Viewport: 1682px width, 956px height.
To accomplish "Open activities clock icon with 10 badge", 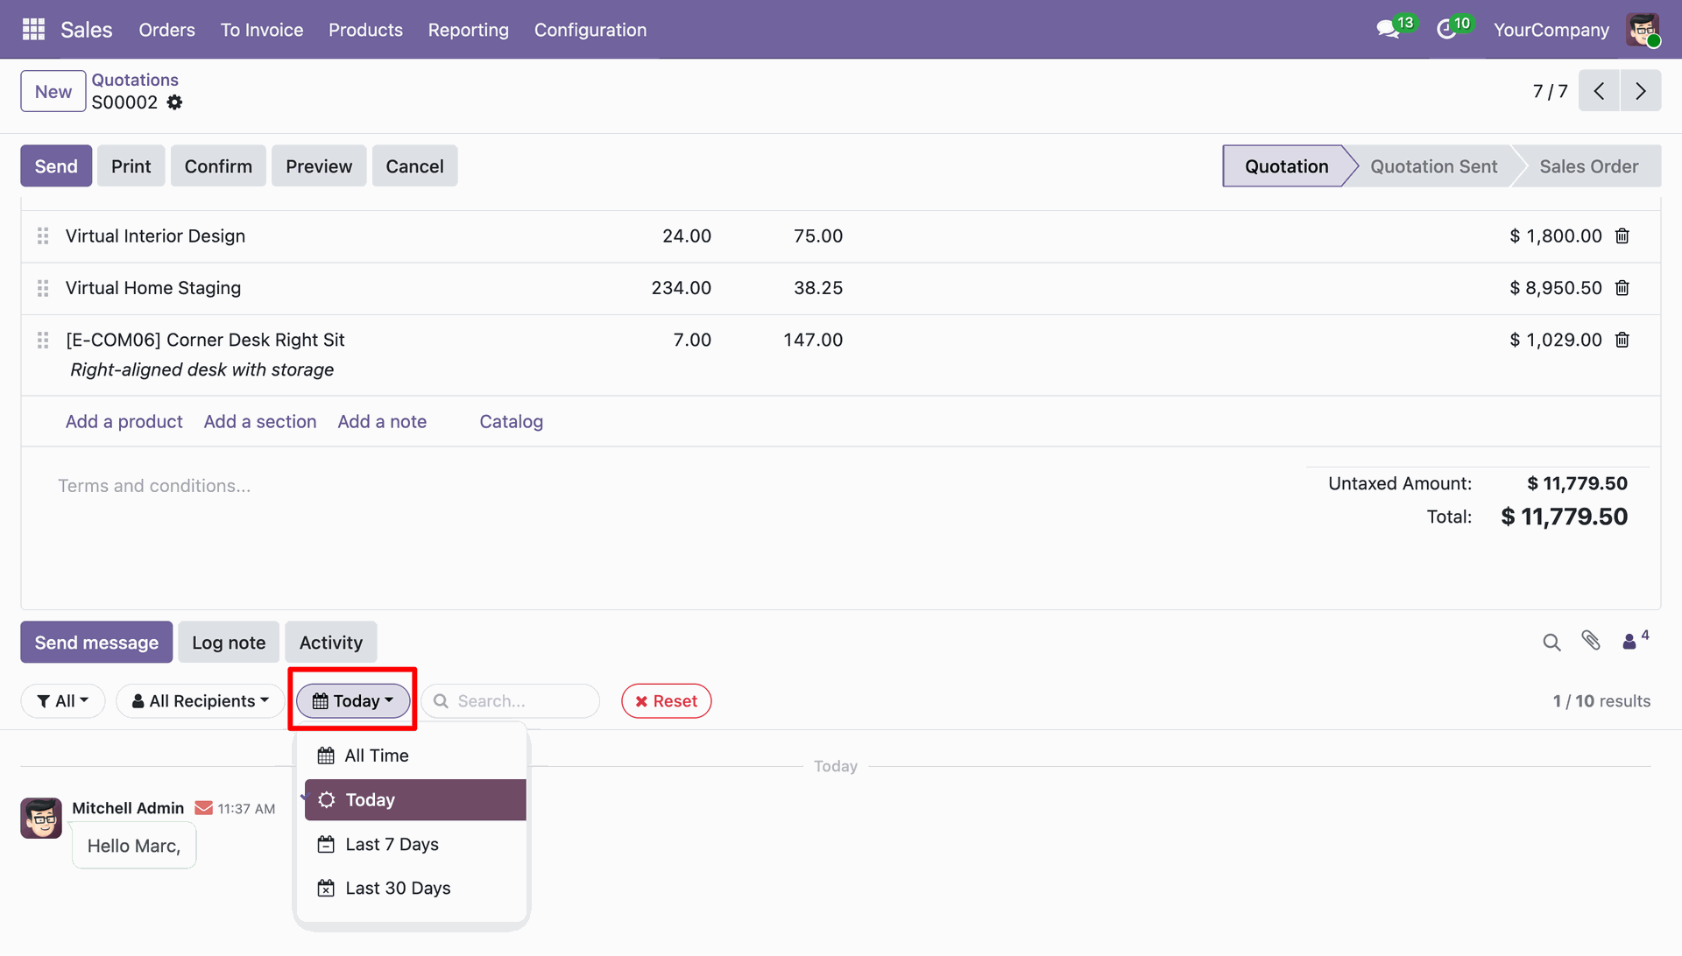I will click(x=1447, y=30).
